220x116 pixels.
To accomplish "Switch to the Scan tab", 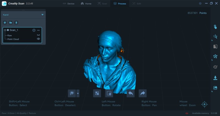I will click(x=102, y=4).
